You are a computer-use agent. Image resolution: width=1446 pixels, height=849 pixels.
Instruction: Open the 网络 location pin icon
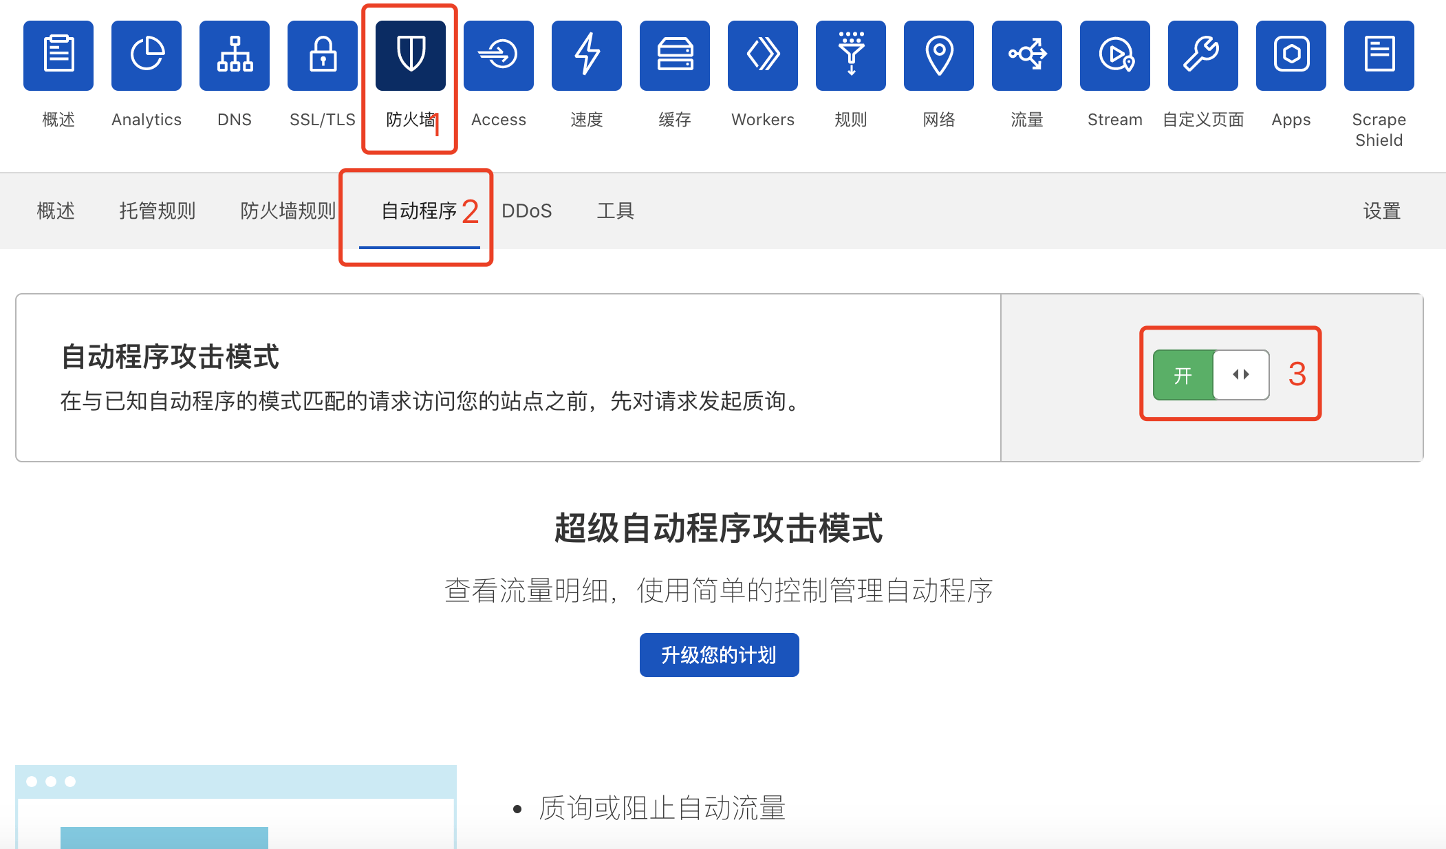(939, 56)
